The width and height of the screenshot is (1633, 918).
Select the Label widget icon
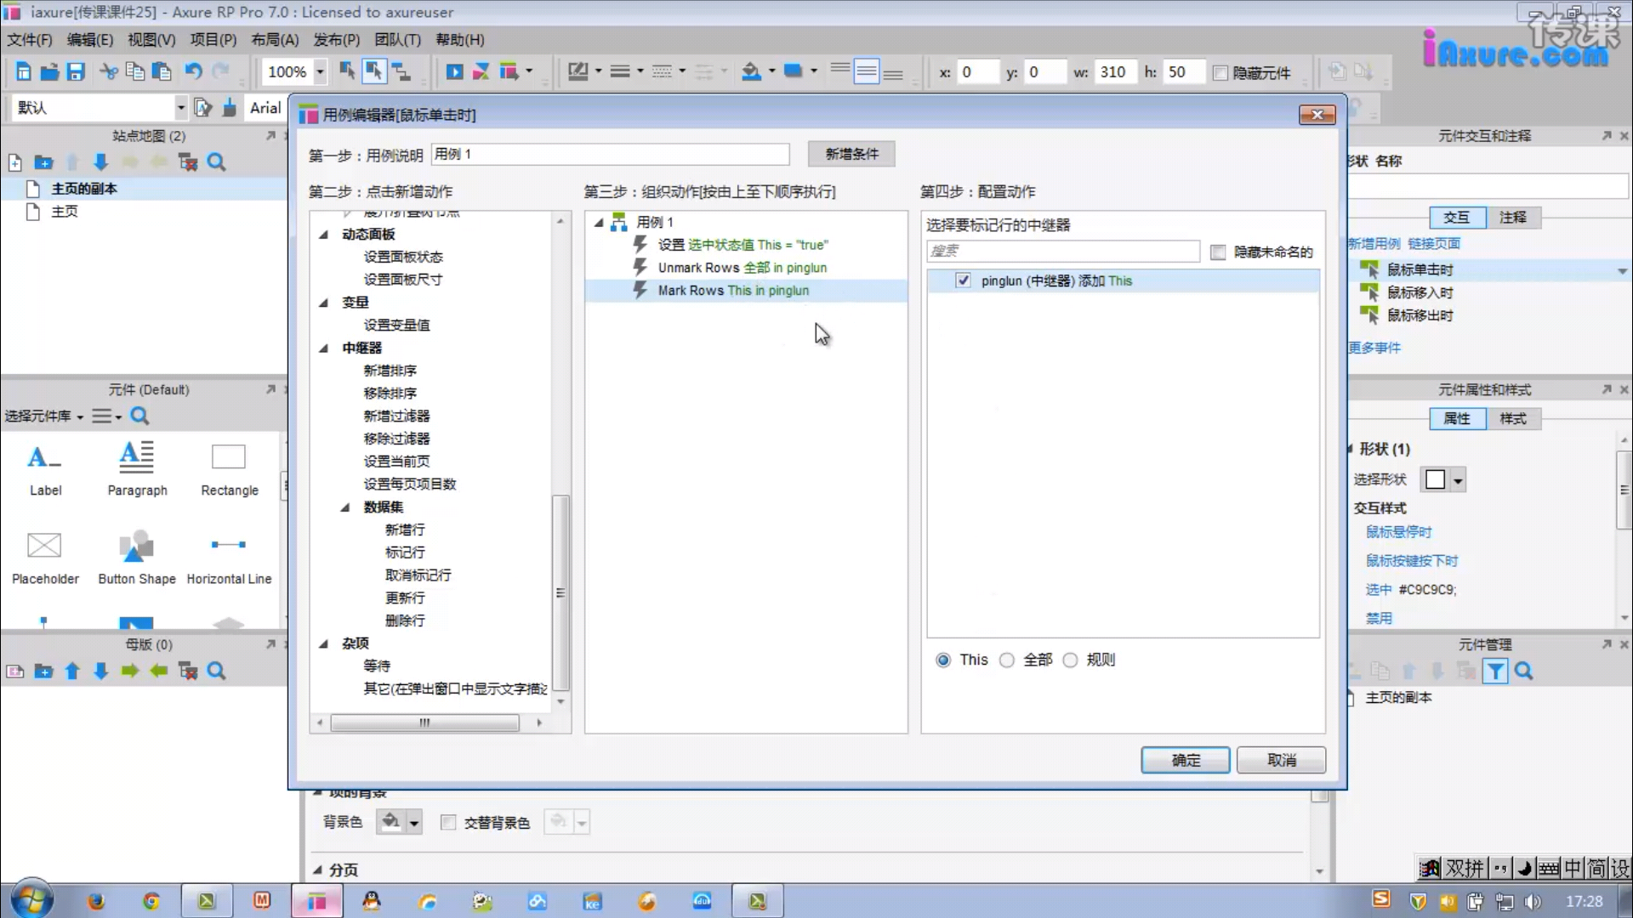click(x=44, y=457)
